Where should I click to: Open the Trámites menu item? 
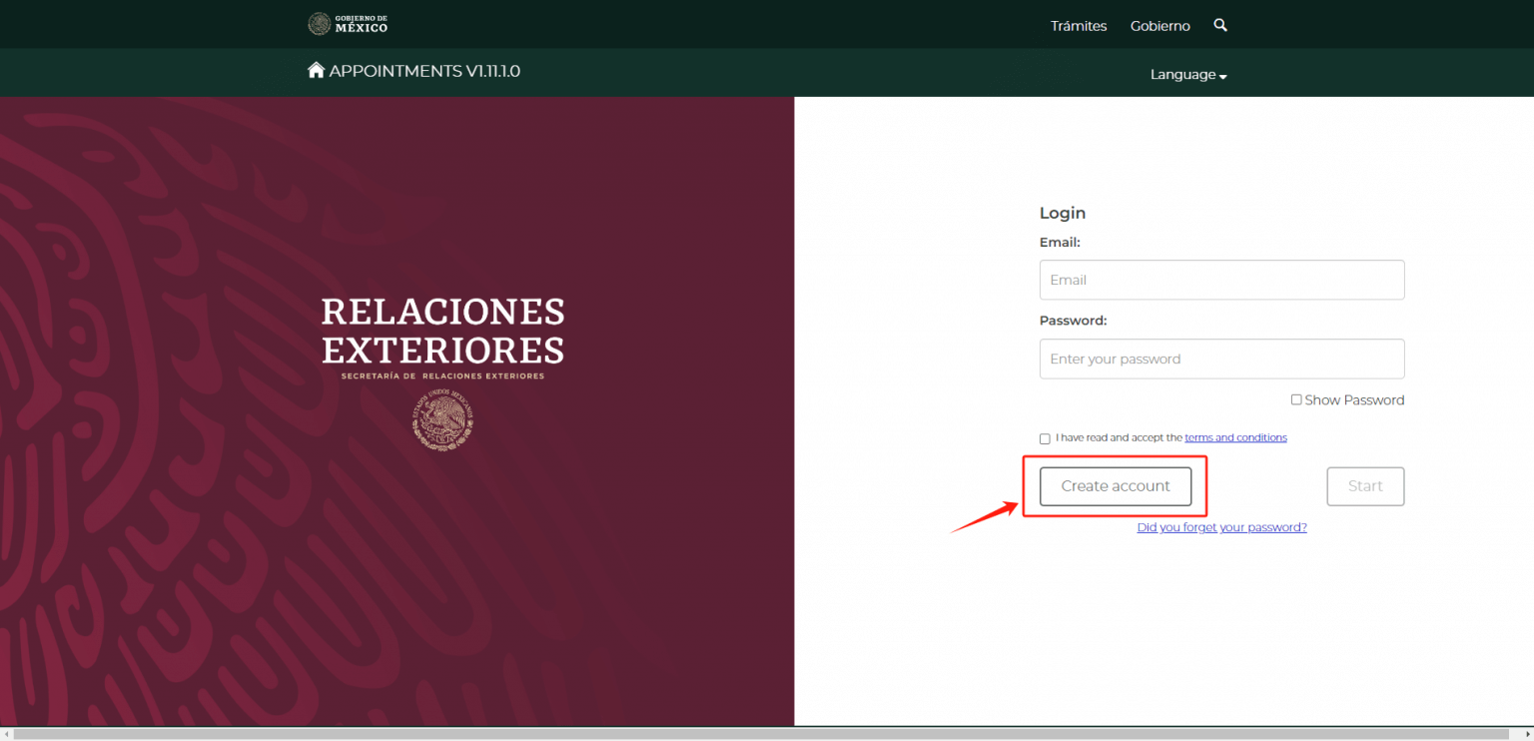(1079, 26)
